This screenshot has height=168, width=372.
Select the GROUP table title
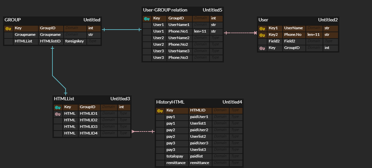(x=13, y=20)
